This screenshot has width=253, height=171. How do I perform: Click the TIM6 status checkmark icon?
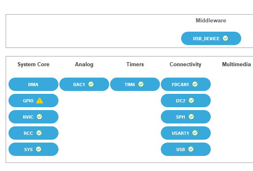[141, 84]
